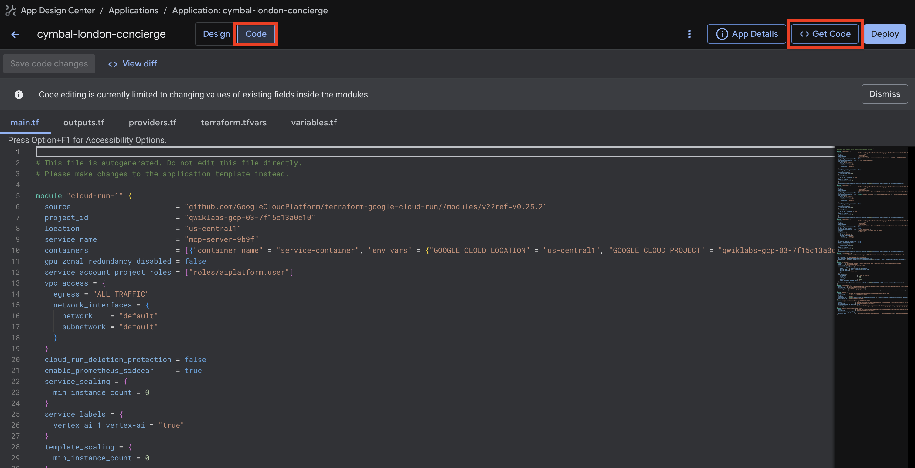This screenshot has height=468, width=915.
Task: Click the service_scaling key on line 22
Action: point(77,382)
